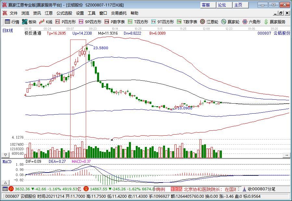Click the 极反通道 indicator label
This screenshot has width=292, height=201.
point(33,33)
